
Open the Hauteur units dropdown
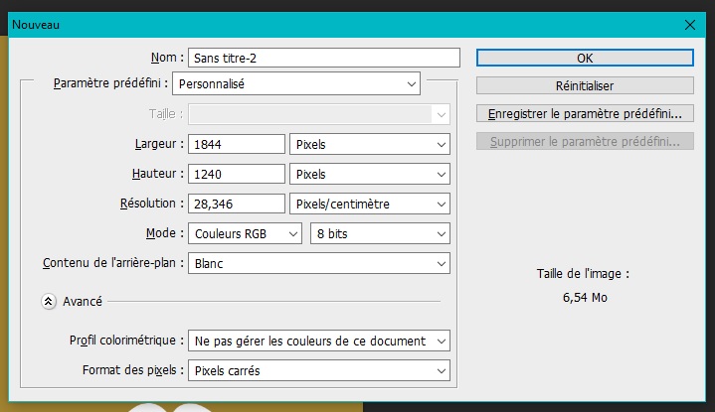coord(369,175)
